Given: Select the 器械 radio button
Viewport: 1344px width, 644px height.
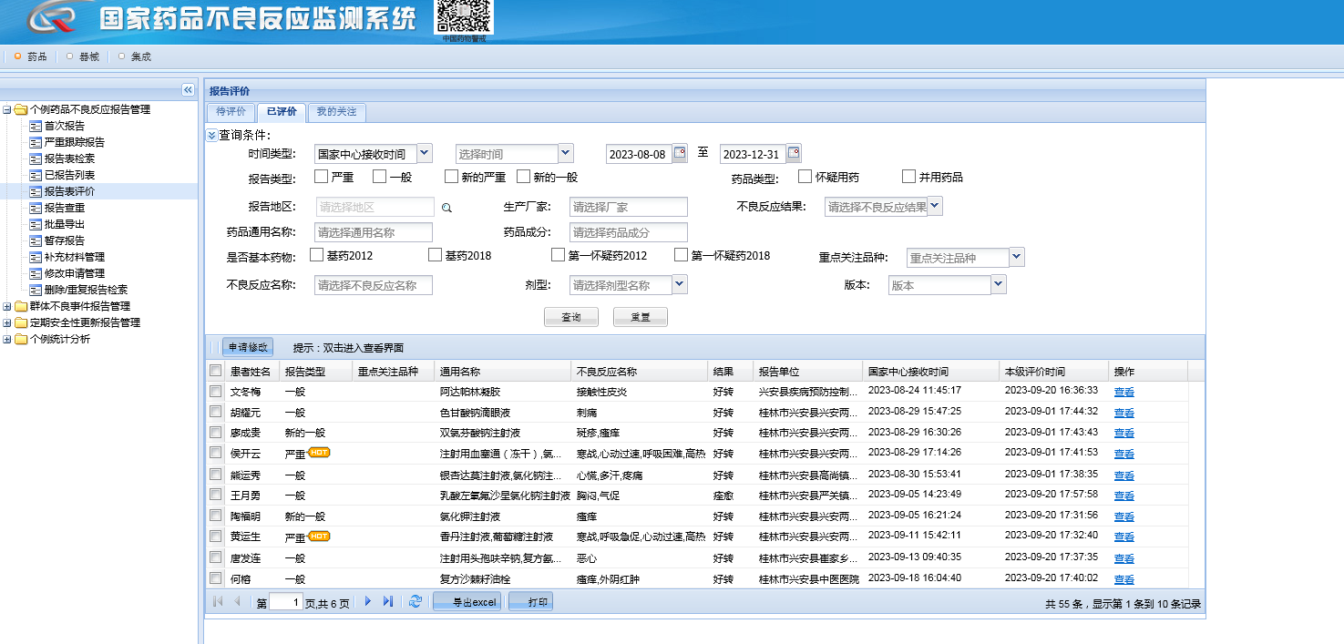Looking at the screenshot, I should tap(70, 56).
